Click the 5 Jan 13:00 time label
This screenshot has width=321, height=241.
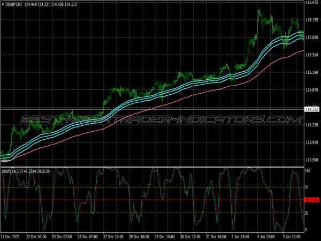pos(292,237)
